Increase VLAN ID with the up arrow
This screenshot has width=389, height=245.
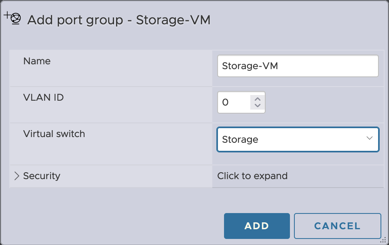(258, 99)
